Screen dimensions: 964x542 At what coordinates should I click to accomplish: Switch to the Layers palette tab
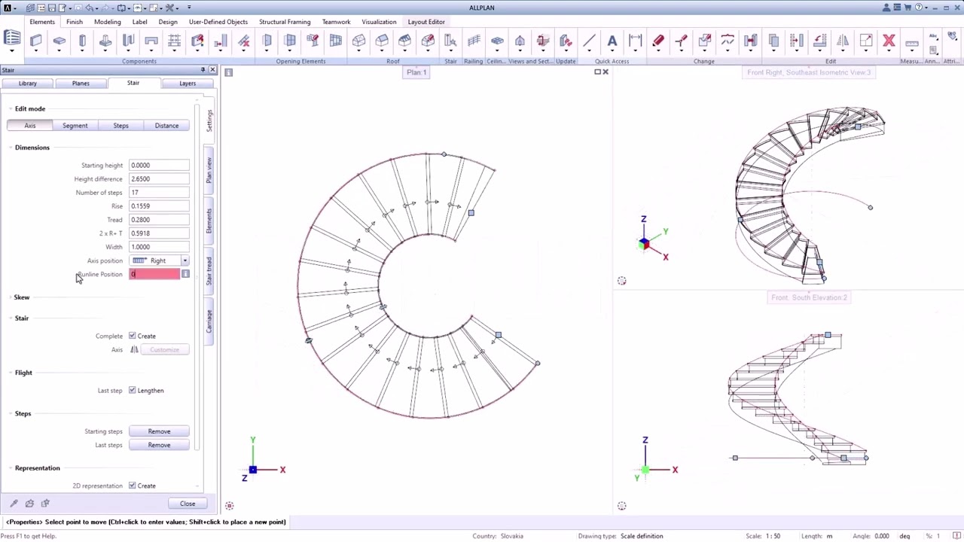(188, 83)
